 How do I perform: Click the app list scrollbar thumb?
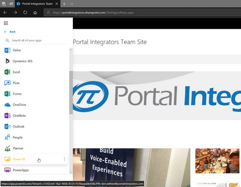point(71,92)
